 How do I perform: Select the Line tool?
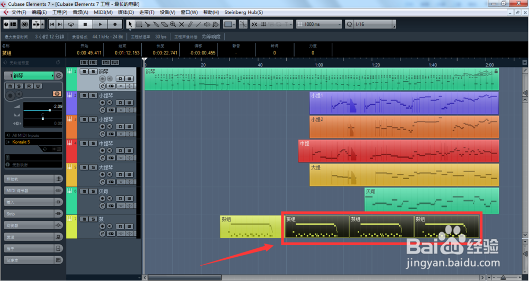[x=198, y=24]
